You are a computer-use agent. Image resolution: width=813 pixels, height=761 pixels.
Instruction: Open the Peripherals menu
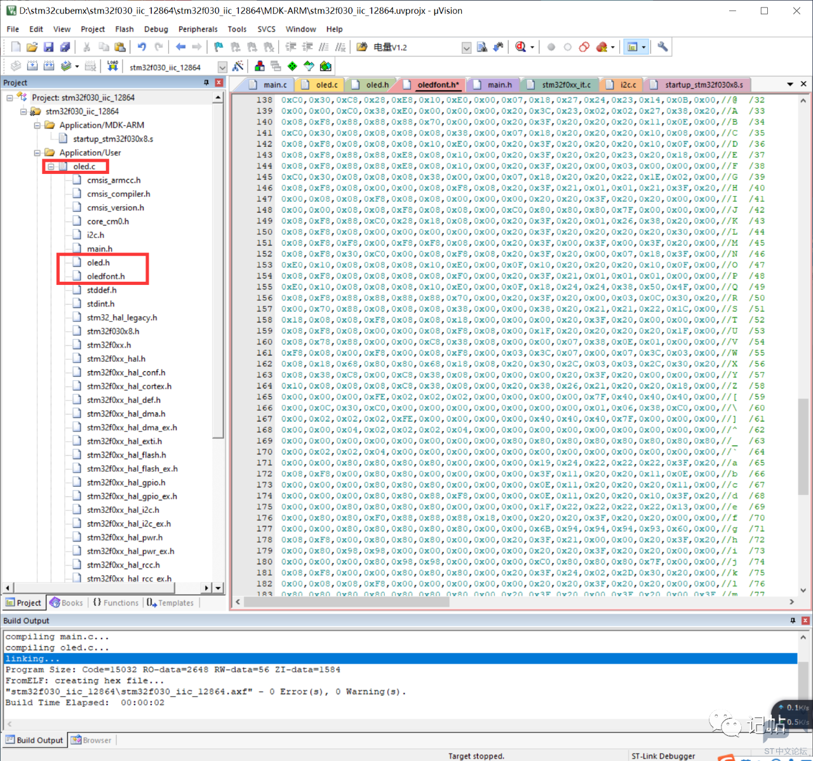(x=198, y=29)
